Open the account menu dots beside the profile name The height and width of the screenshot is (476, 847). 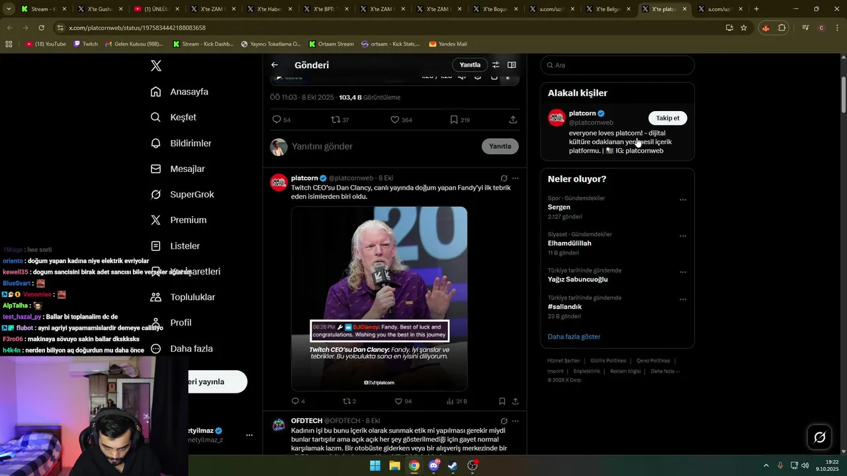[249, 435]
